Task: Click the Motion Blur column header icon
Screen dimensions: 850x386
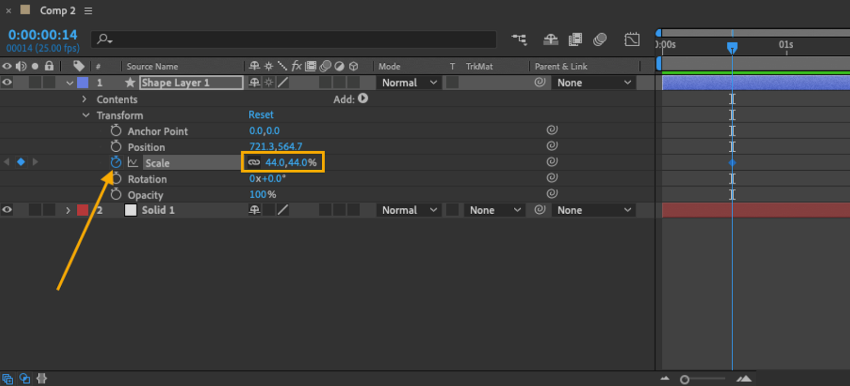Action: 325,66
